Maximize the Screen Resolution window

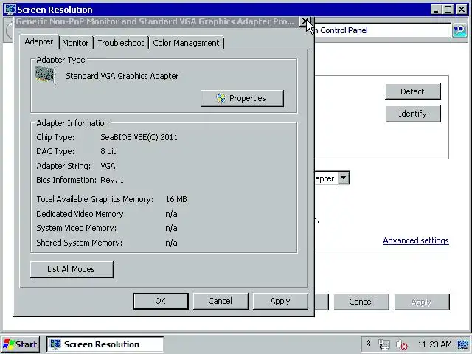click(x=448, y=10)
